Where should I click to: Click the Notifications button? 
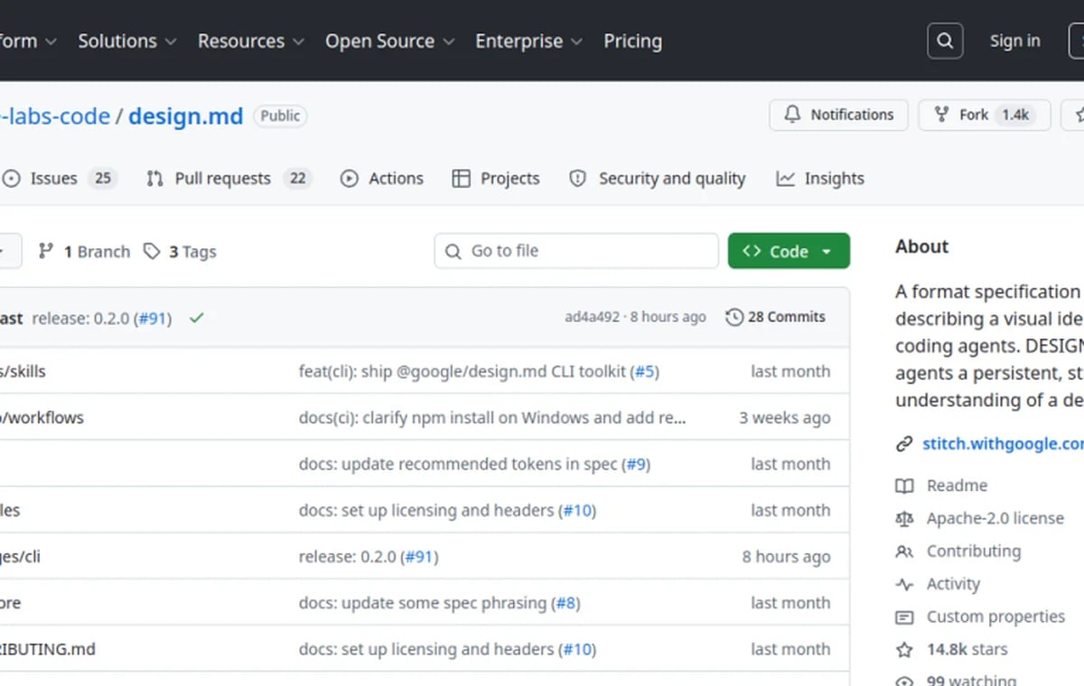(838, 115)
